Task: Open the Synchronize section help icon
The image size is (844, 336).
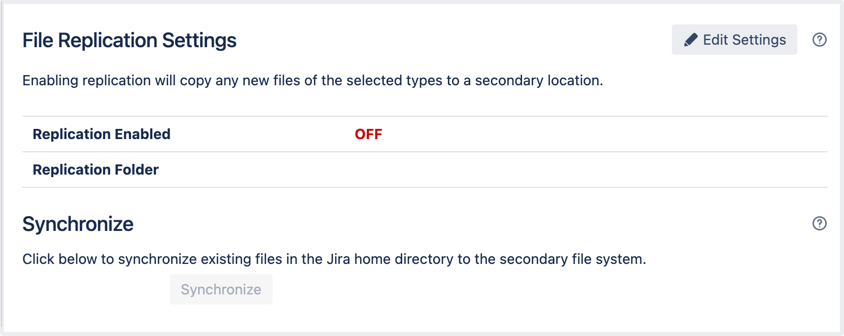Action: [x=819, y=223]
